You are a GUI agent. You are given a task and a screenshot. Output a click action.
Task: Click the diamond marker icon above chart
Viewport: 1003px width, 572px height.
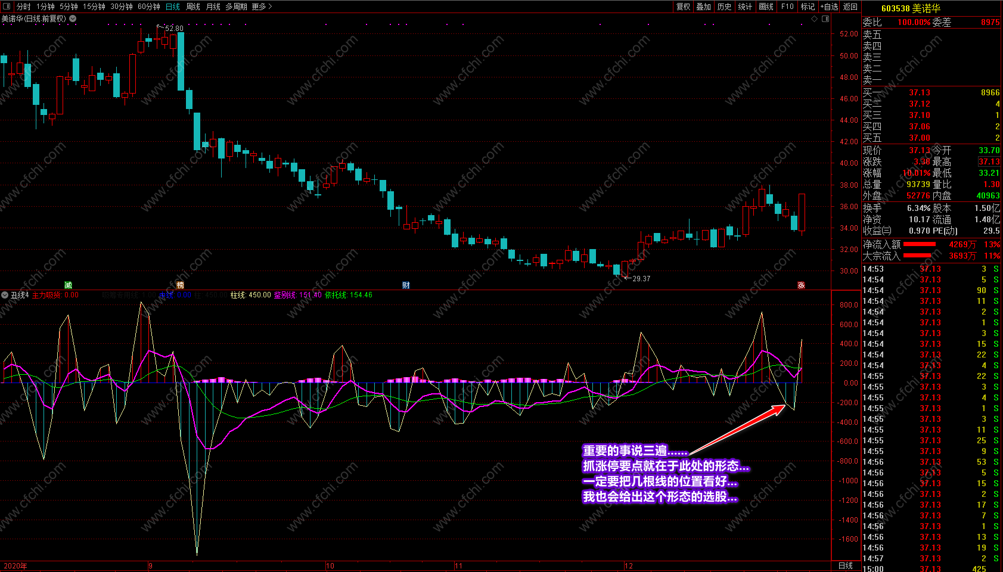point(815,19)
